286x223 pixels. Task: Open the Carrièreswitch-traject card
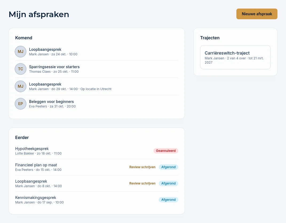(x=235, y=57)
